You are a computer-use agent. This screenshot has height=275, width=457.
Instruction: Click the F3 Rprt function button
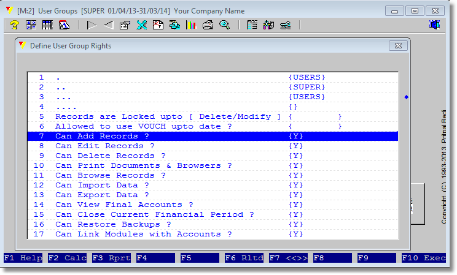click(112, 258)
